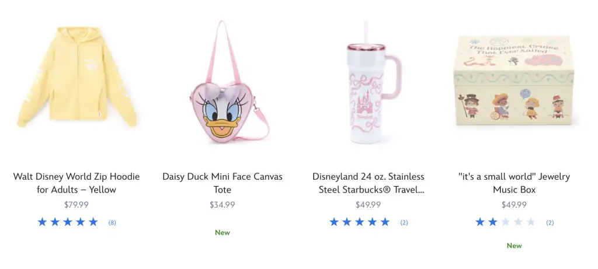
Task: Click the first star of music box rating
Action: (480, 222)
